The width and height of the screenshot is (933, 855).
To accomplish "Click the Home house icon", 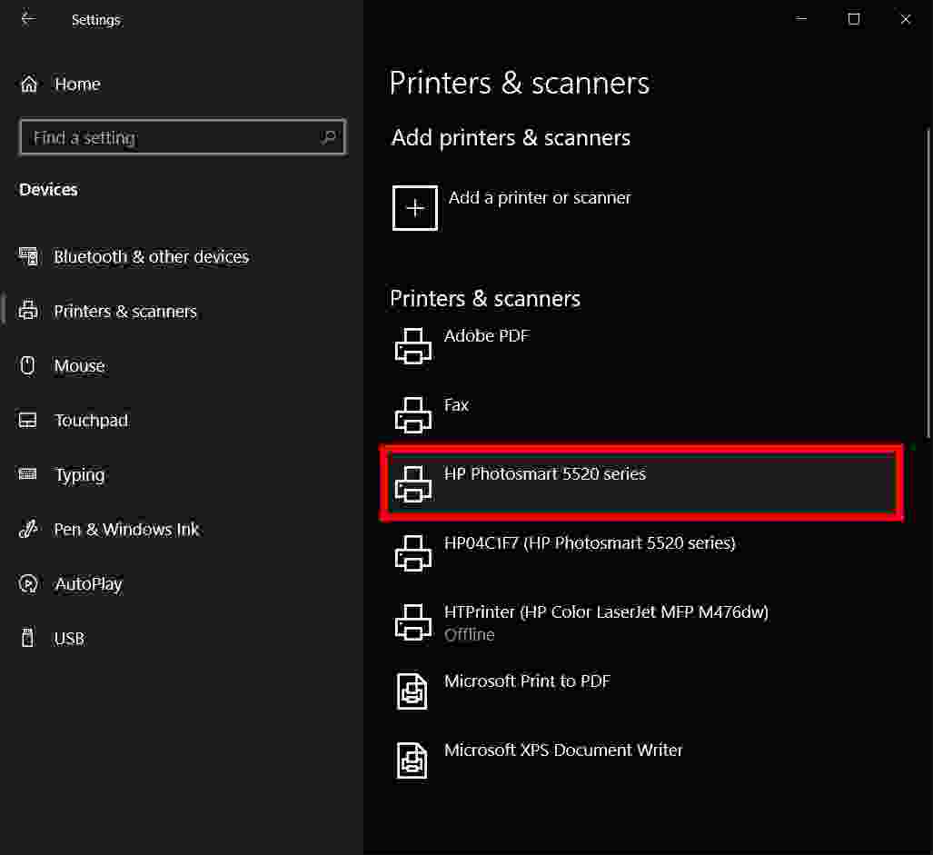I will (28, 84).
